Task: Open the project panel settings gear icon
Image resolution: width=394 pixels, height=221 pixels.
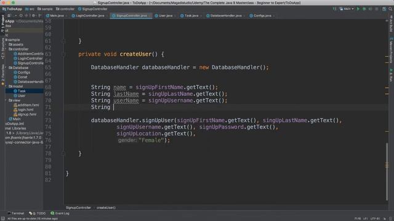Action: tap(33, 15)
